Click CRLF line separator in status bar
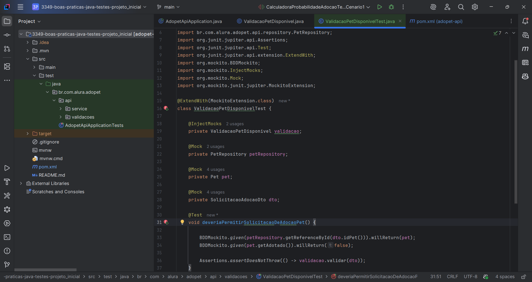 (452, 277)
